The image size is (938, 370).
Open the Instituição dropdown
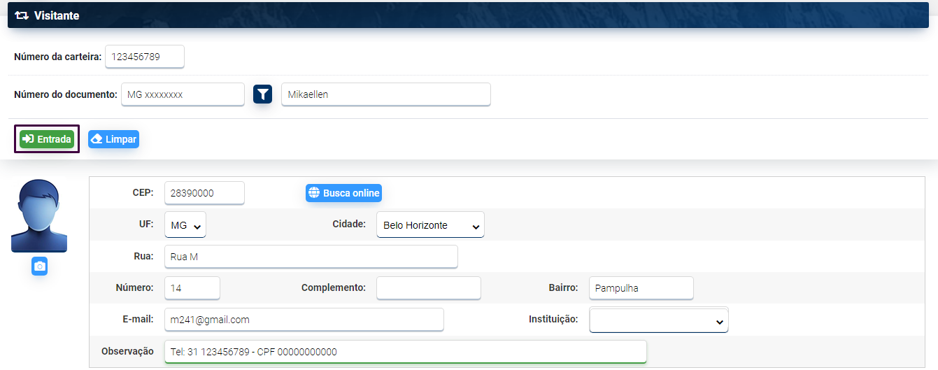click(x=658, y=320)
